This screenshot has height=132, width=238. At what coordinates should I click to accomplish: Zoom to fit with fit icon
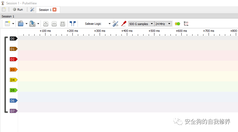63,24
